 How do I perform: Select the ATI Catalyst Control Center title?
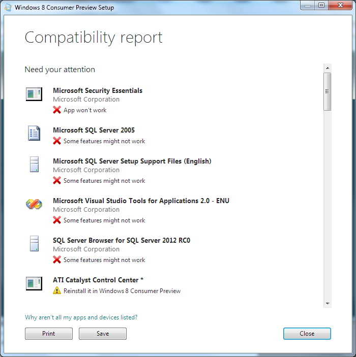click(x=98, y=280)
